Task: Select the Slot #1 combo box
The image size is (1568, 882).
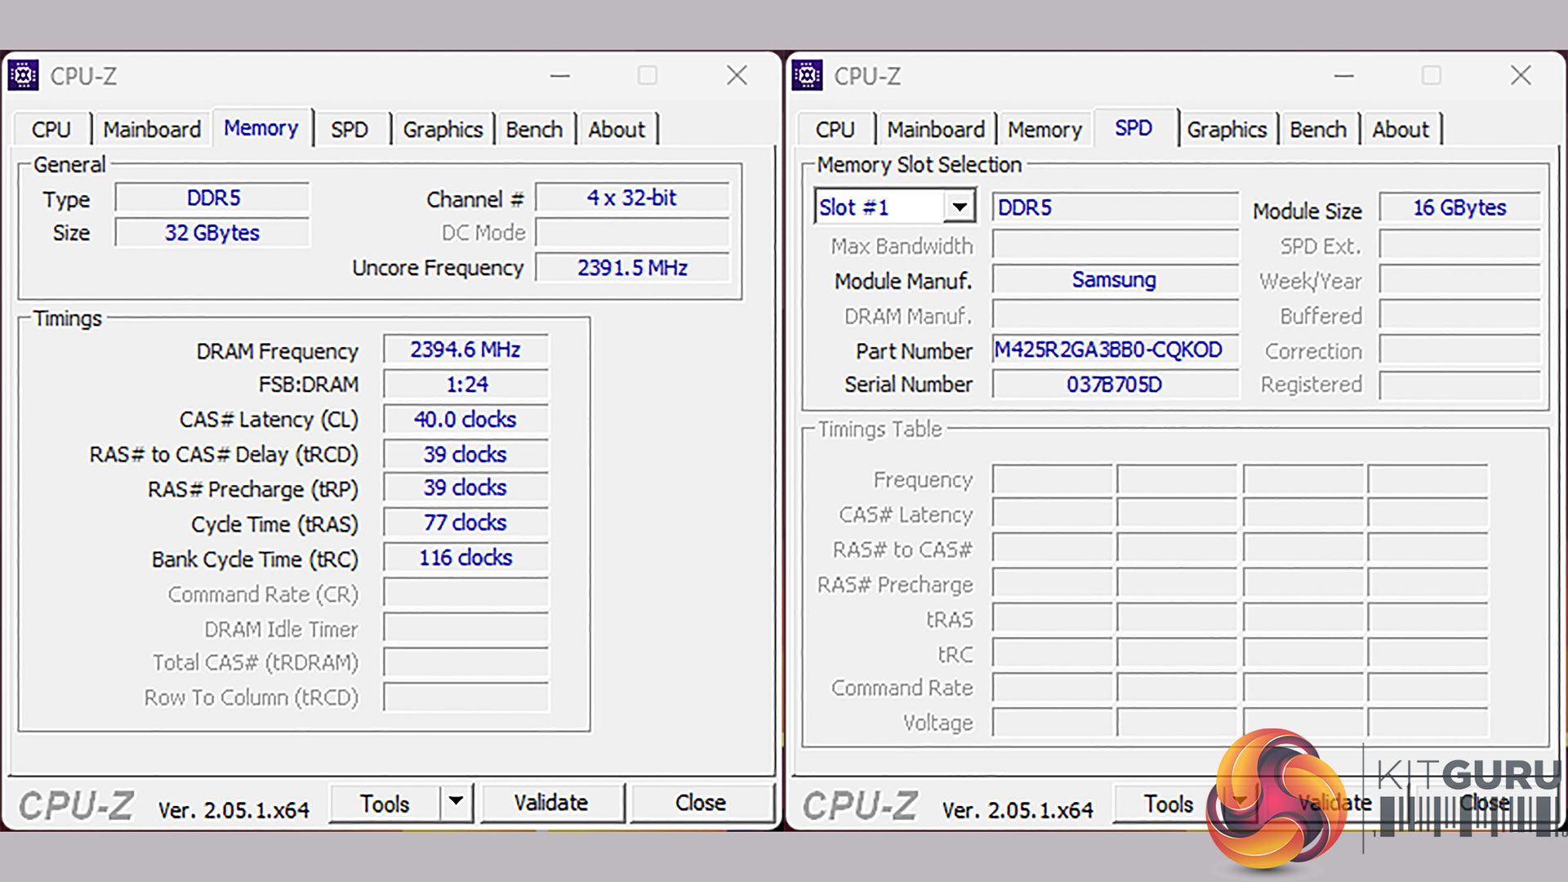Action: click(880, 207)
